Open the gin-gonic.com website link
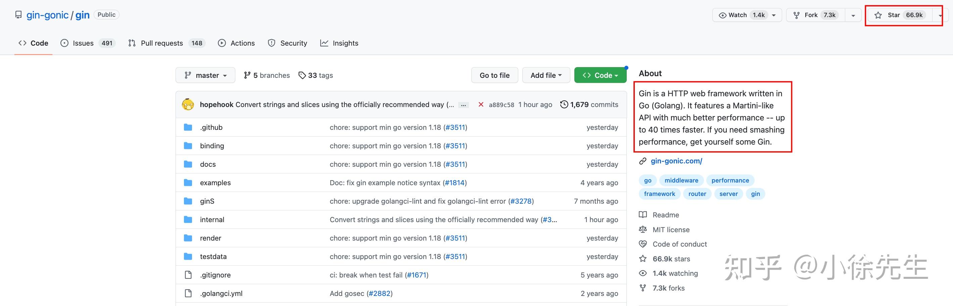Screen dimensions: 953x306 [x=676, y=161]
